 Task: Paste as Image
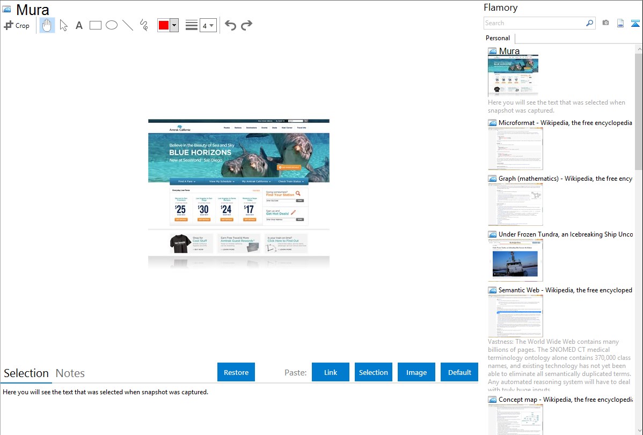tap(417, 372)
